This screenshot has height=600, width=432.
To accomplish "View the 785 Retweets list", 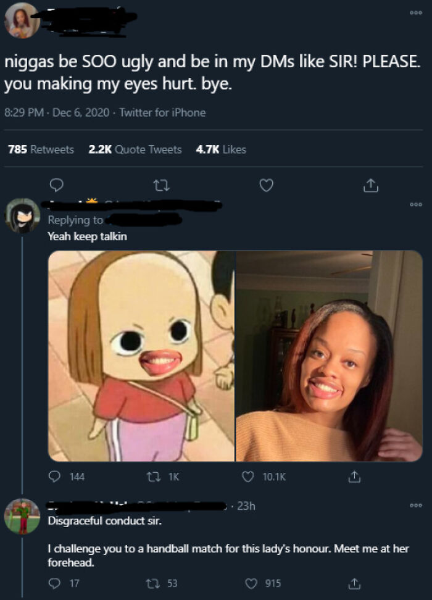I will click(x=41, y=149).
